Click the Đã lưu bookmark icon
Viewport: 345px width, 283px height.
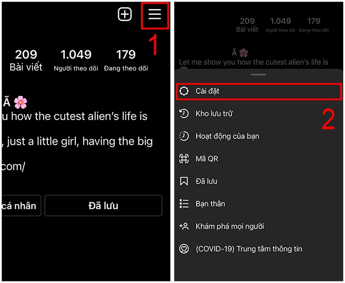pyautogui.click(x=184, y=181)
